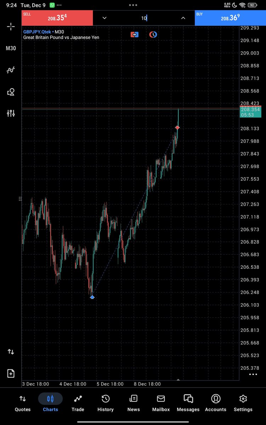
Task: Tap the trade arrows icon in sidebar
Action: click(x=11, y=352)
